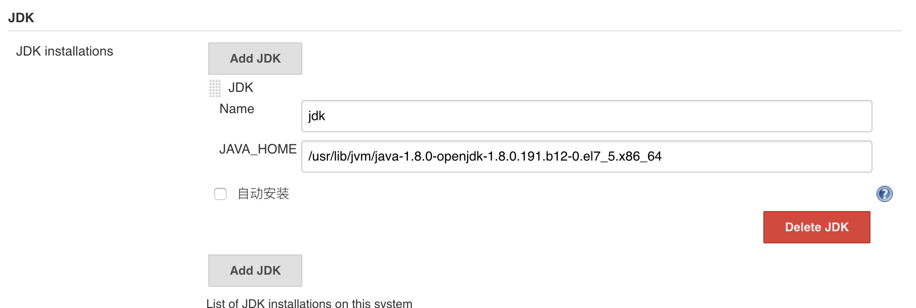The image size is (916, 308).
Task: Click the 'x86_64' ending of the JAVA_HOME path
Action: pyautogui.click(x=639, y=157)
